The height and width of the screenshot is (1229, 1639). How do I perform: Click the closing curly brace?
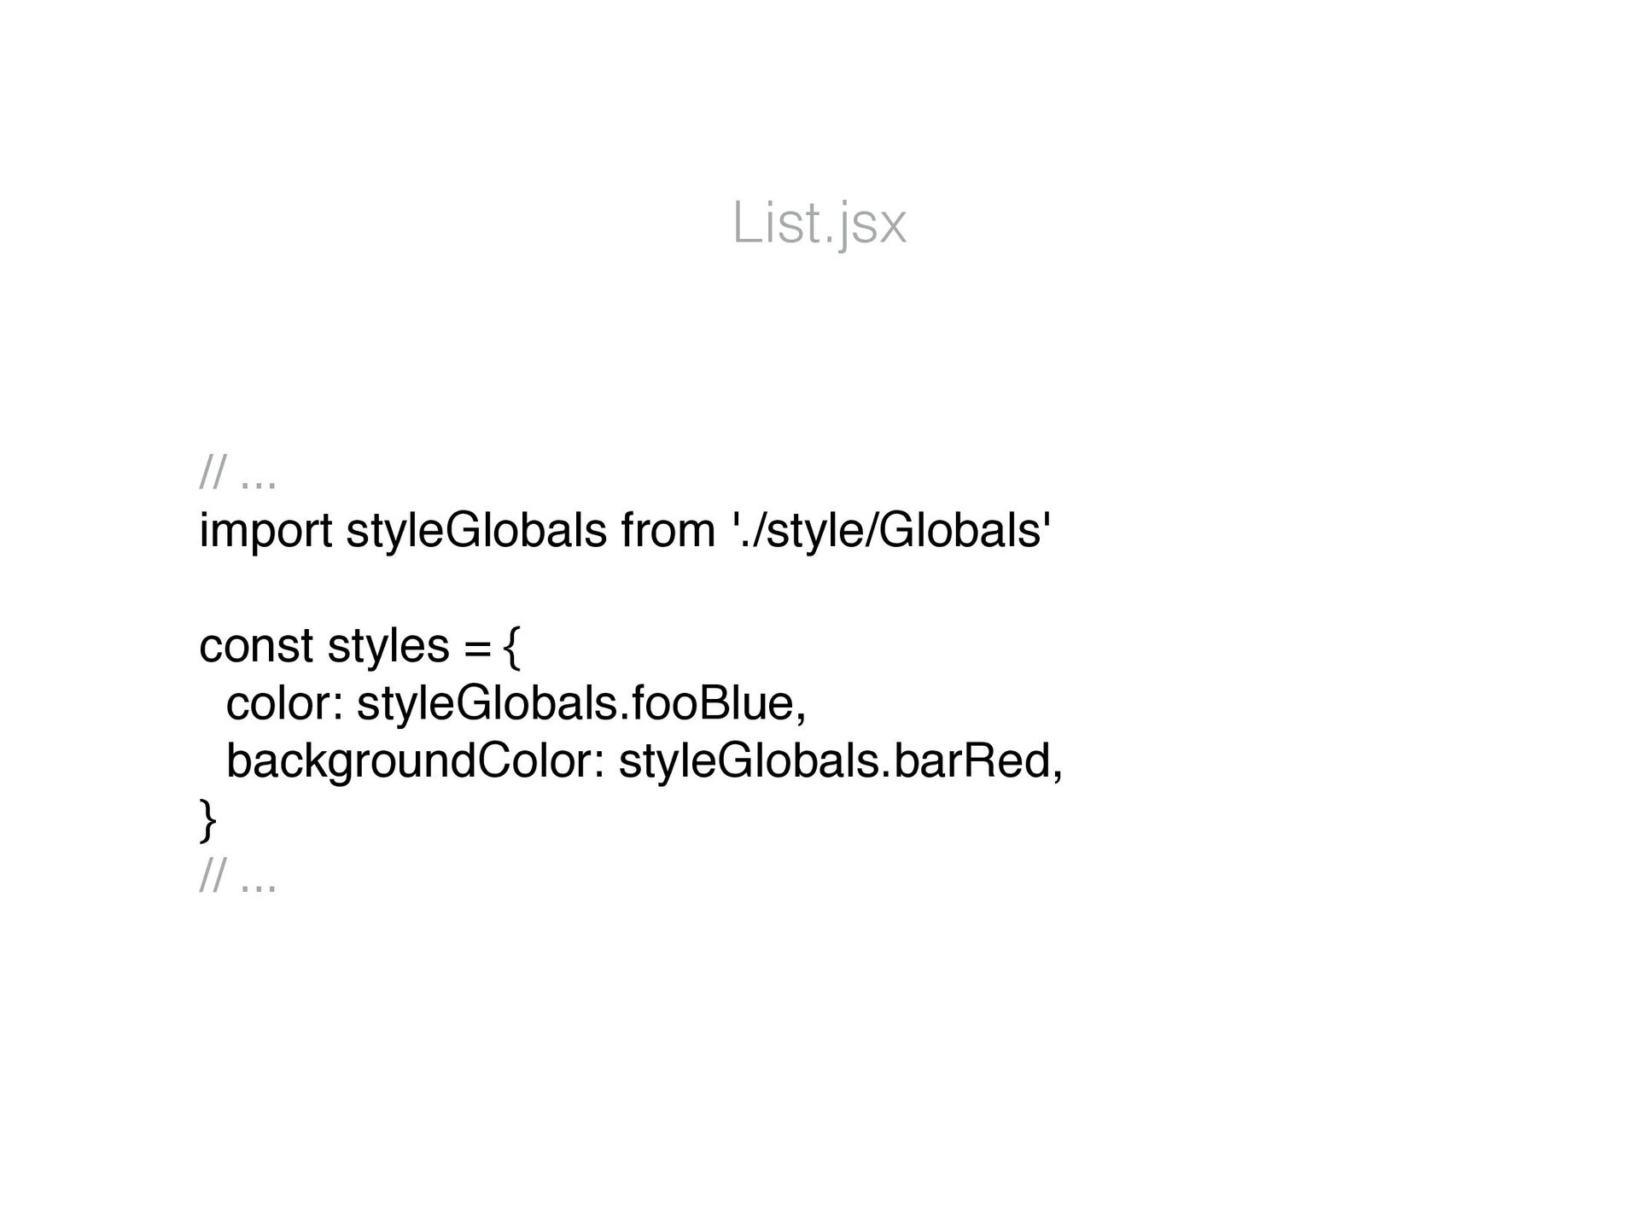[x=207, y=821]
